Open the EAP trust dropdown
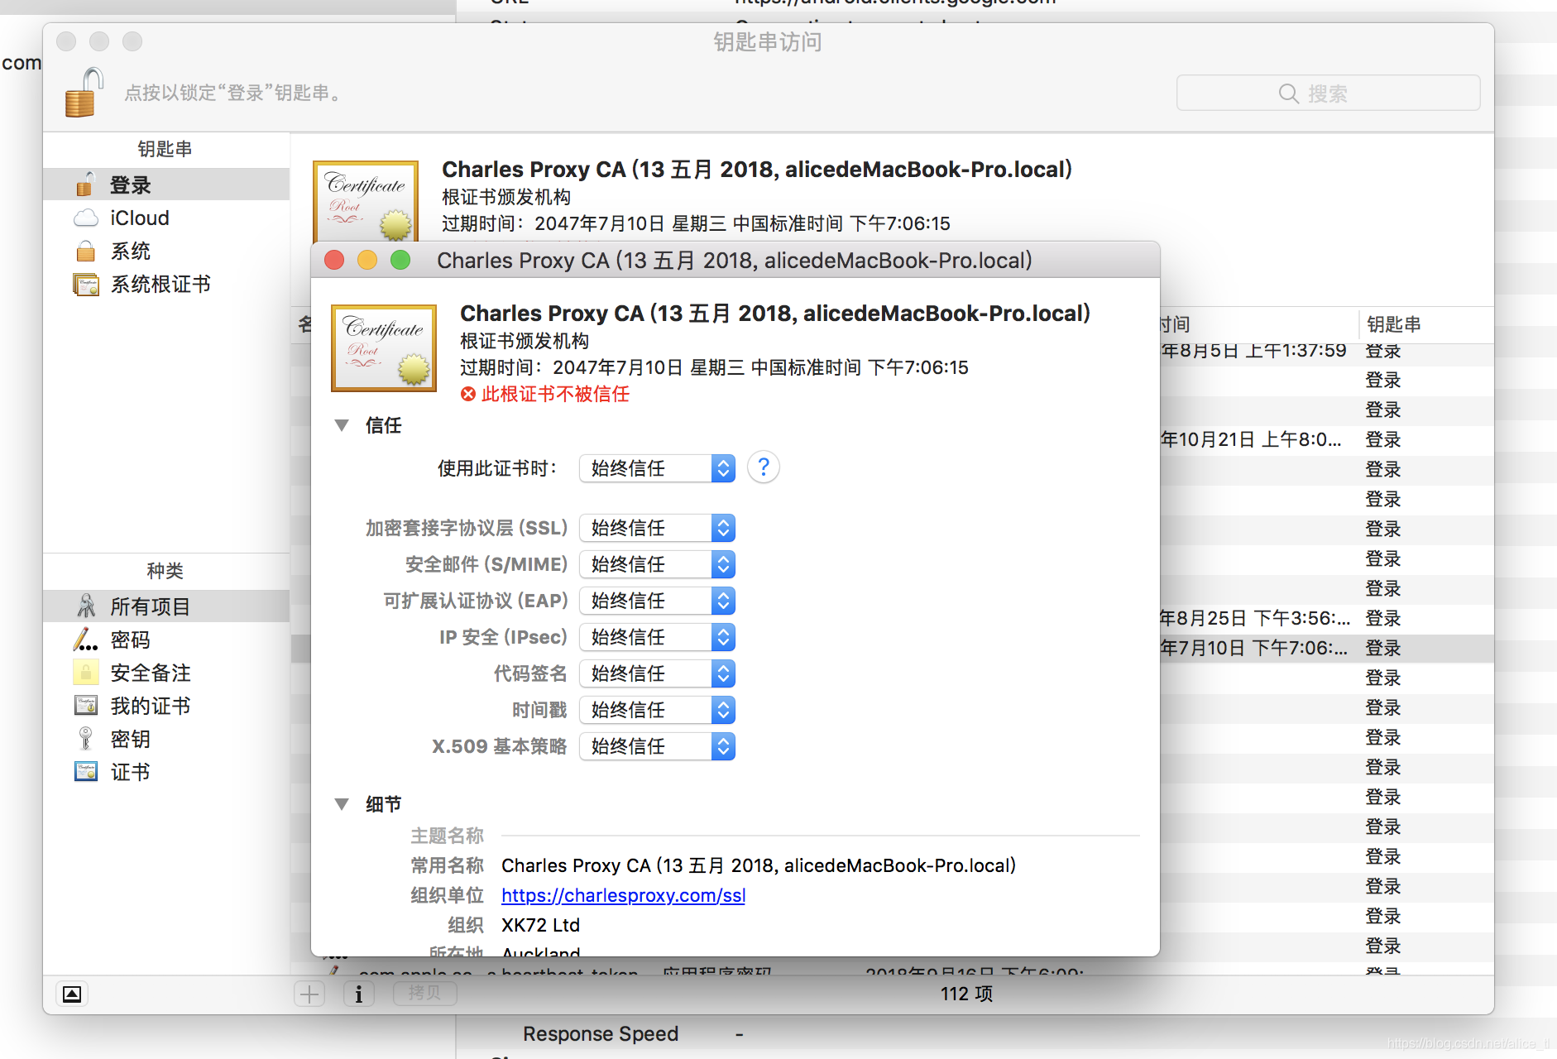The width and height of the screenshot is (1557, 1059). (658, 601)
